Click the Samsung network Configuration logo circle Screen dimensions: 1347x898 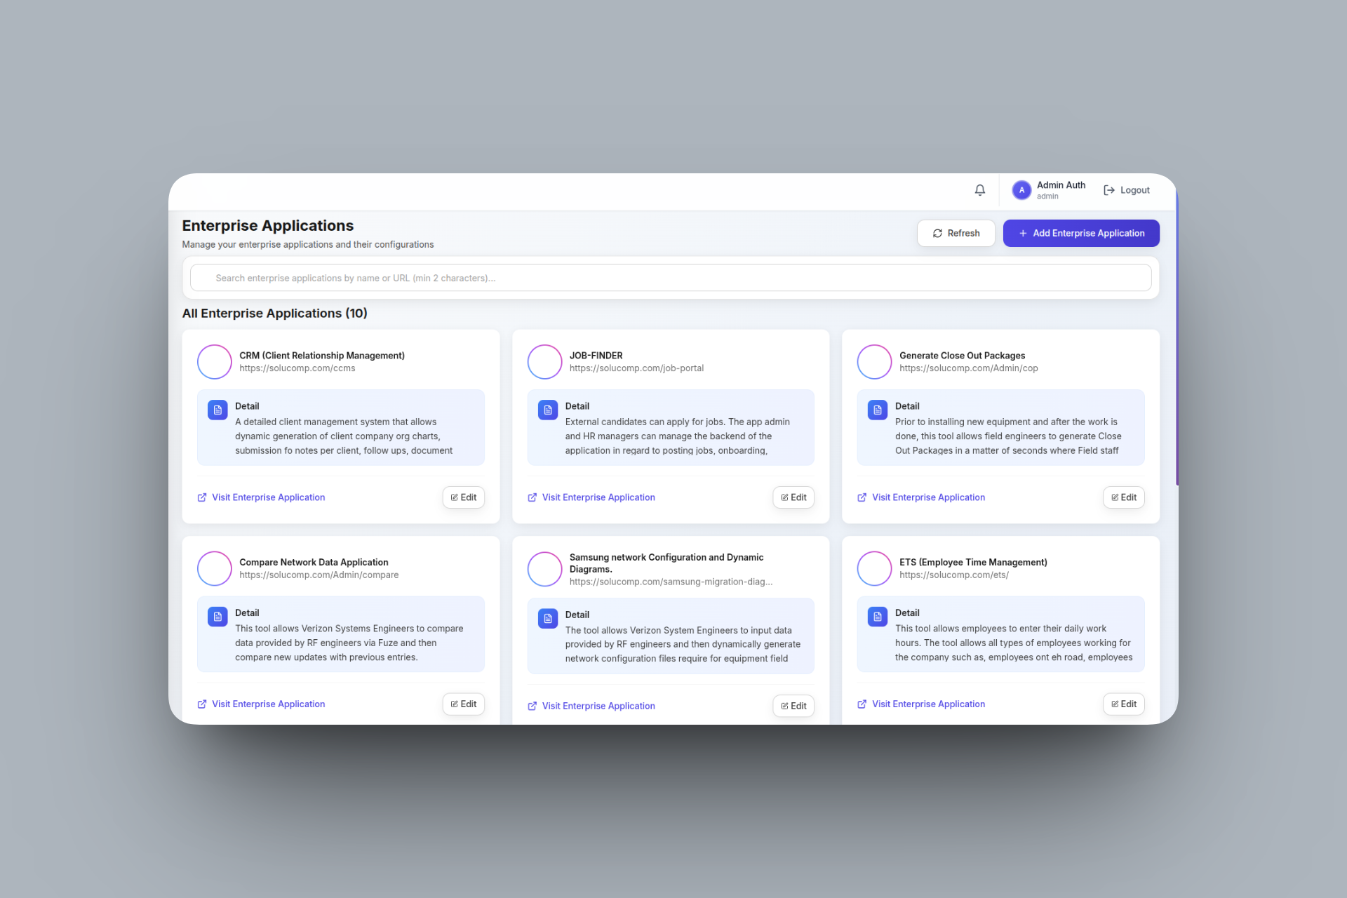[x=544, y=569]
